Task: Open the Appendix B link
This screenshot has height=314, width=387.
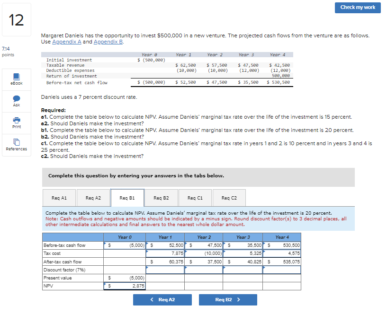Action: point(108,42)
